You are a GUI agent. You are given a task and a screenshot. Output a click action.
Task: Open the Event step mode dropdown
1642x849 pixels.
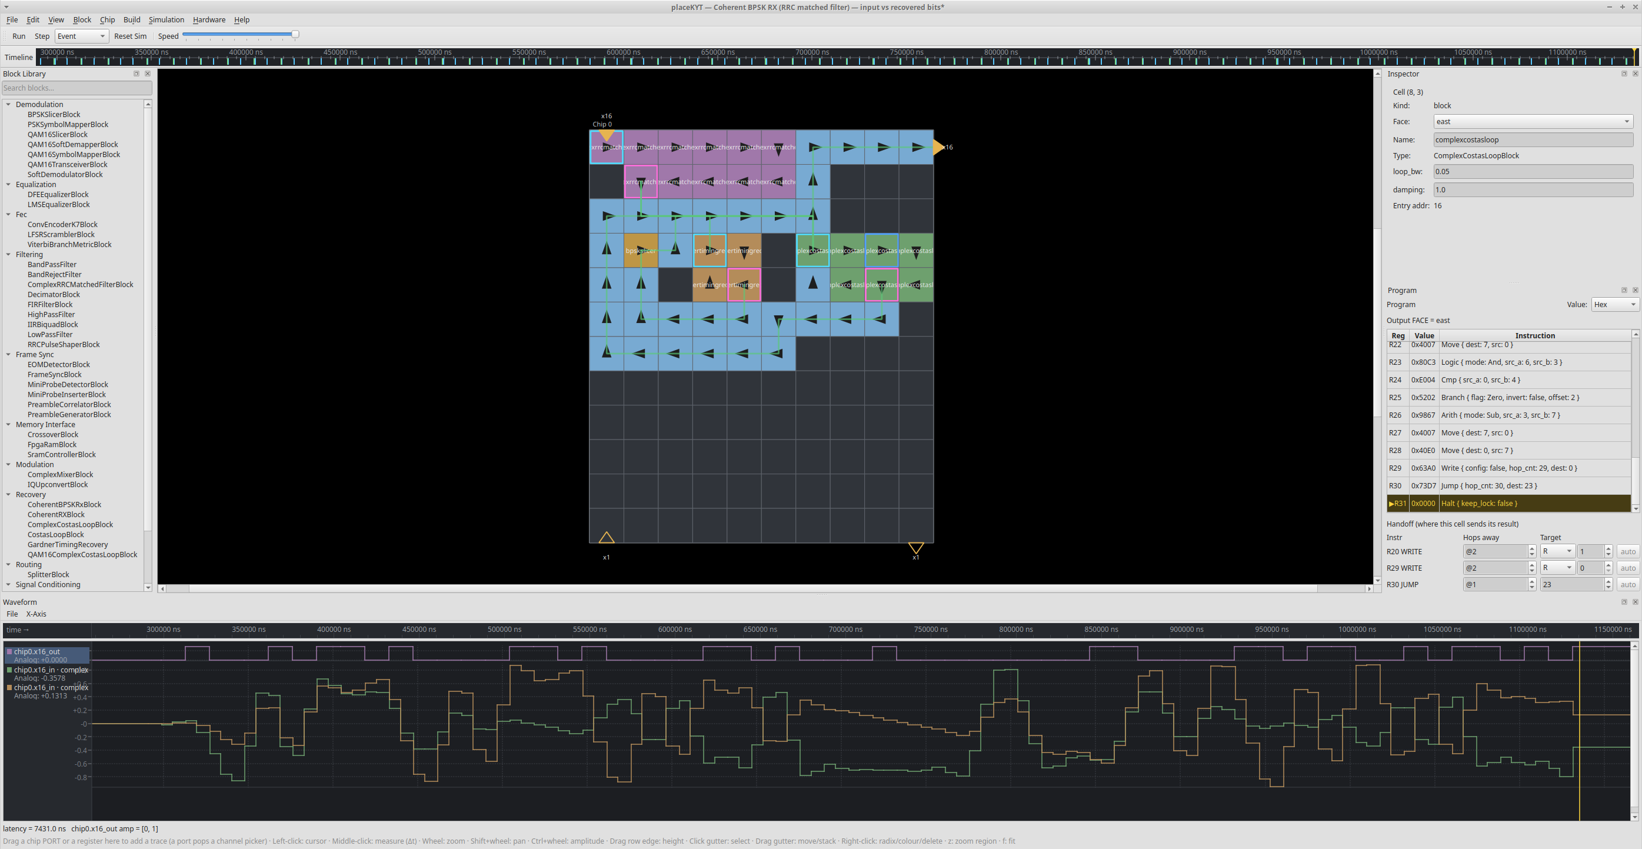point(82,36)
